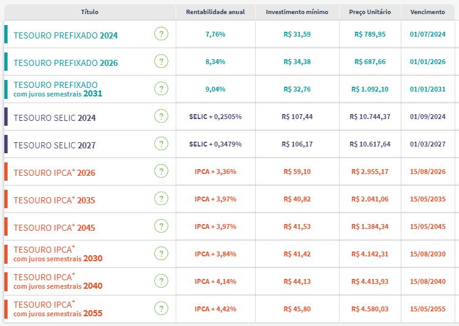Show info for Tesouro Selic 2024

coord(161,117)
